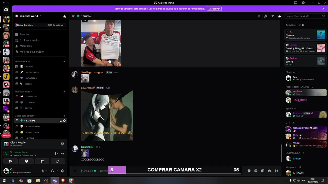Viewport: 328px width, 184px height.
Task: Mute microphone in user panel
Action: pyautogui.click(x=43, y=171)
